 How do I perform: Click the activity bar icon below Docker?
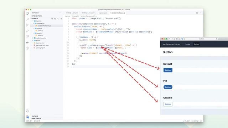(27, 48)
